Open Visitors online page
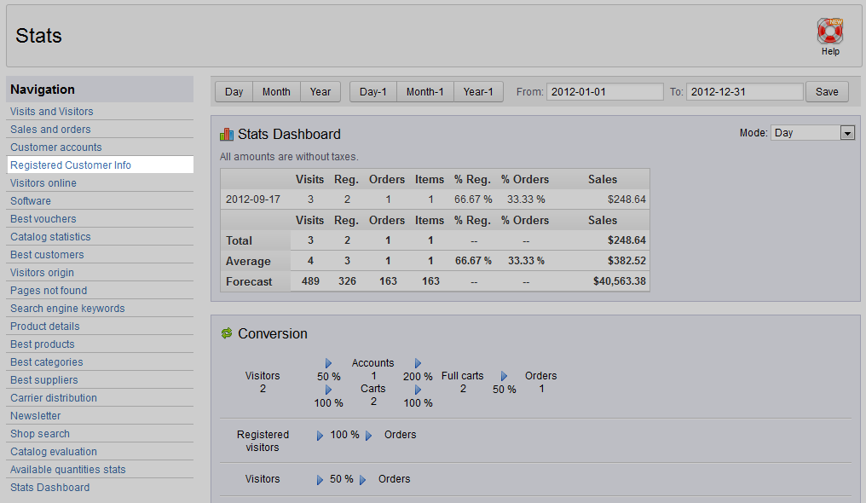 coord(43,183)
